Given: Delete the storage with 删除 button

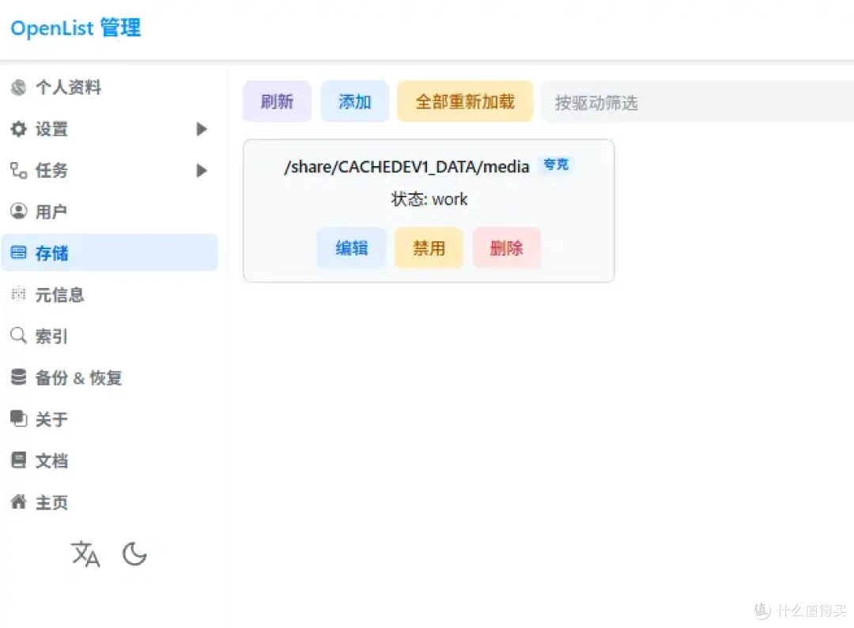Looking at the screenshot, I should coord(507,248).
